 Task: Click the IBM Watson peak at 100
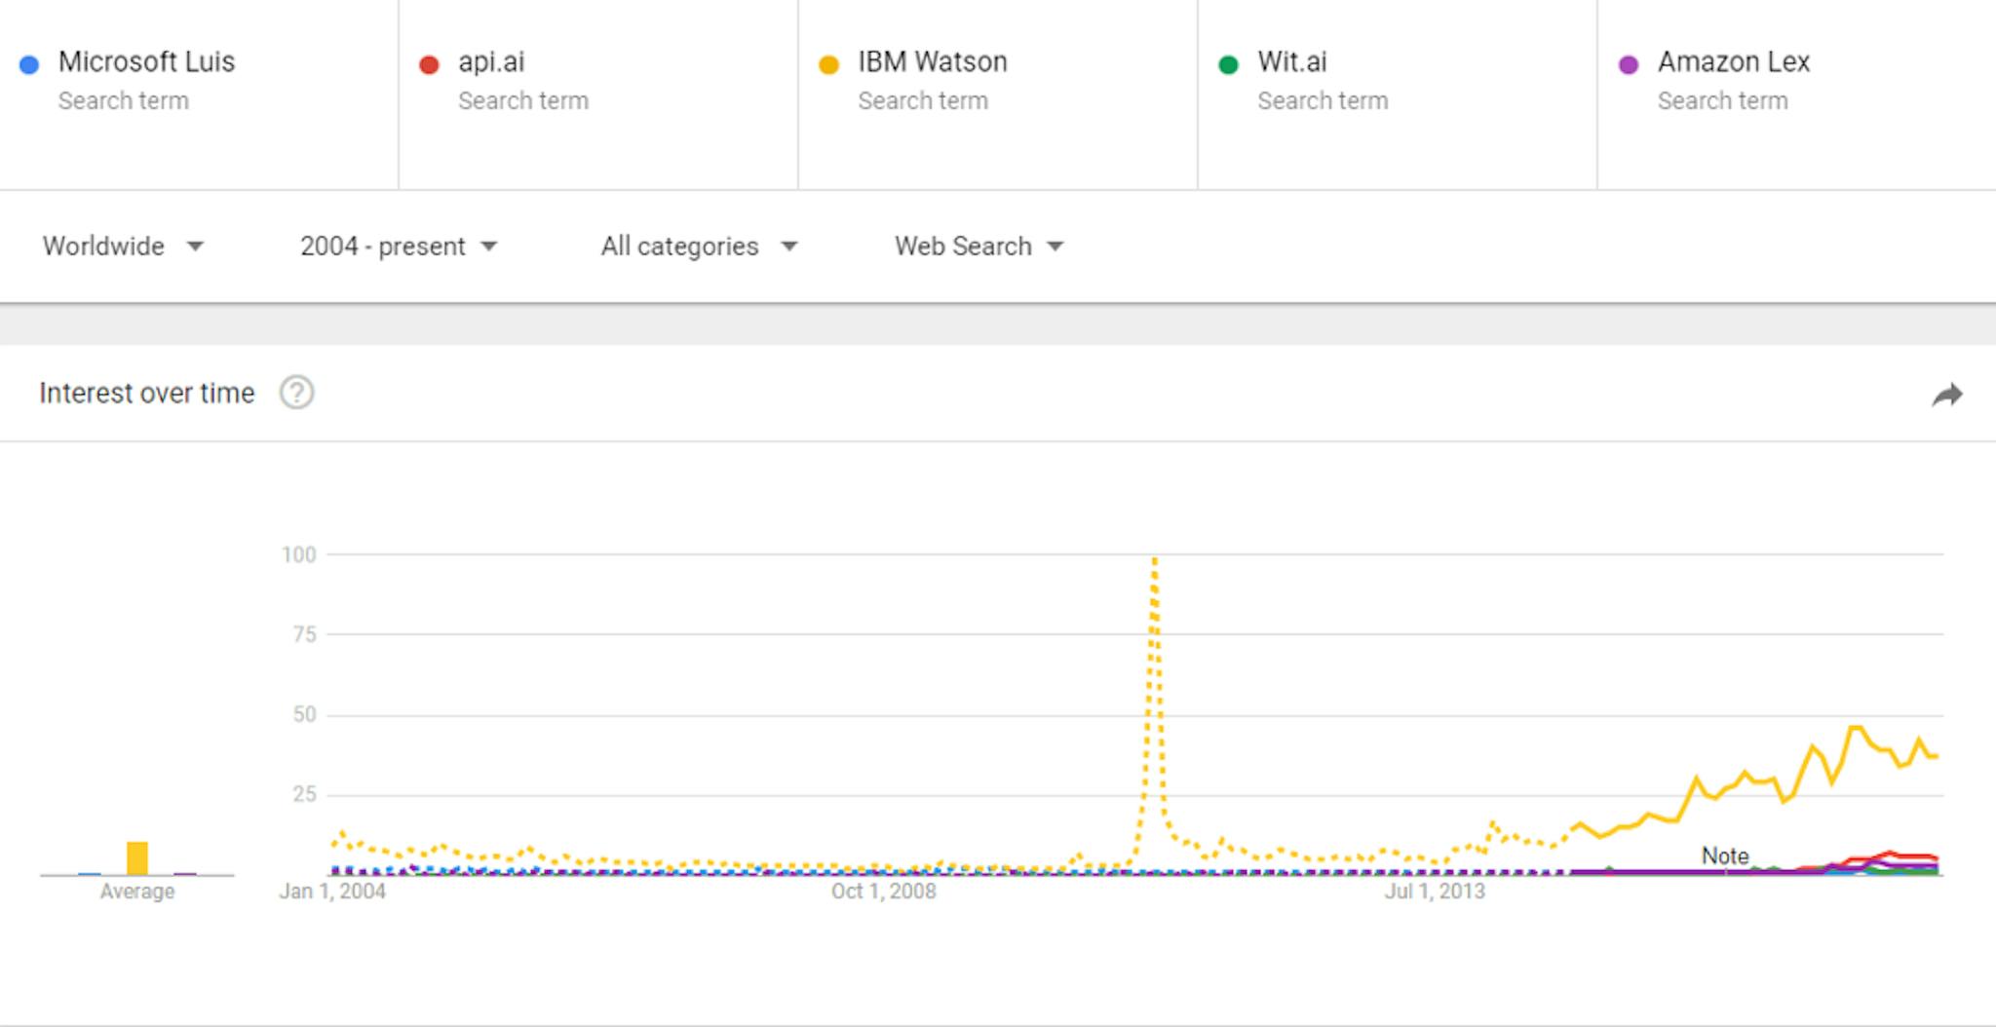[x=1154, y=559]
